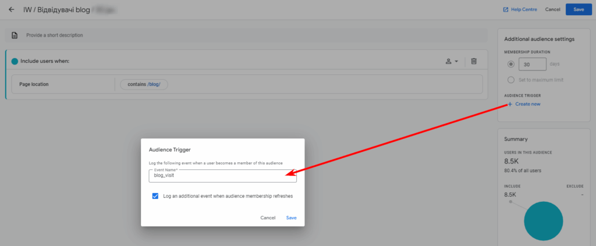Edit the 'contains /blog/' condition chip
Viewport: 596px width, 246px height.
[x=144, y=84]
